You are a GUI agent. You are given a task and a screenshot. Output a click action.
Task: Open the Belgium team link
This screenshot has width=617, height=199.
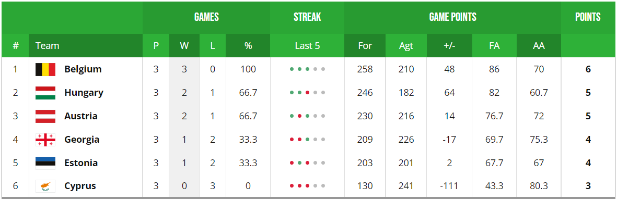click(x=83, y=69)
